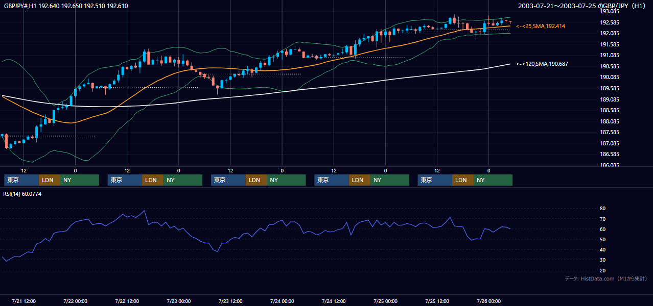Click the 7/23 12:00 time label
The height and width of the screenshot is (306, 653).
pos(230,301)
